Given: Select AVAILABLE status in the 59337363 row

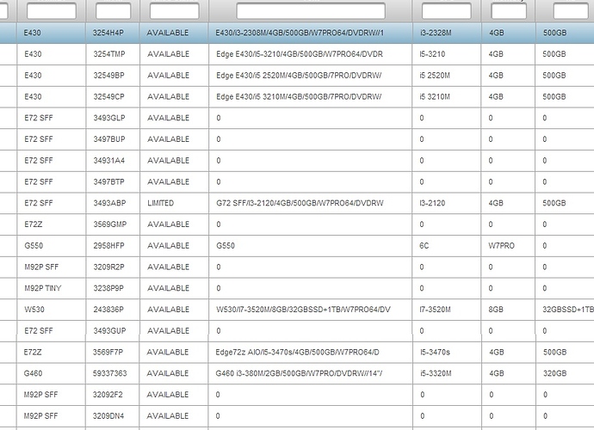Looking at the screenshot, I should click(x=168, y=373).
